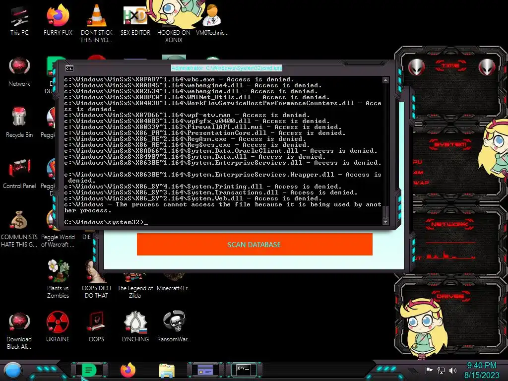Screen dimensions: 508x381
Task: Open the Network desktop icon
Action: point(19,72)
